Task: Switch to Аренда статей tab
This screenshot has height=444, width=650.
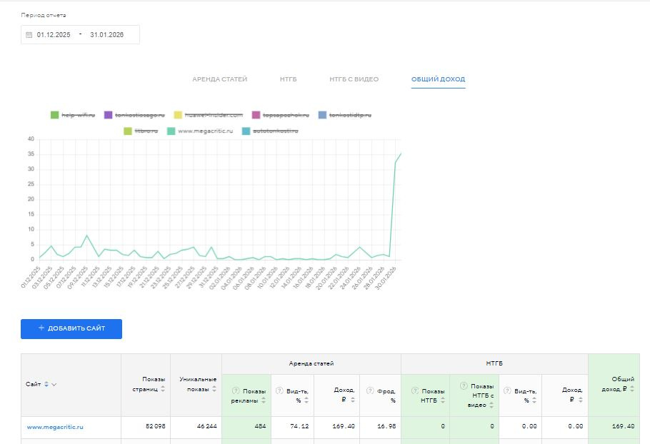Action: 219,79
